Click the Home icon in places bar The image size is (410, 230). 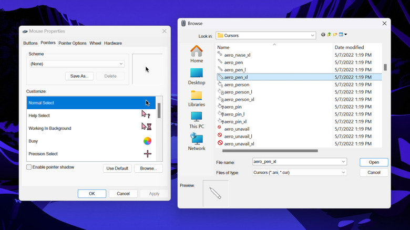[197, 53]
